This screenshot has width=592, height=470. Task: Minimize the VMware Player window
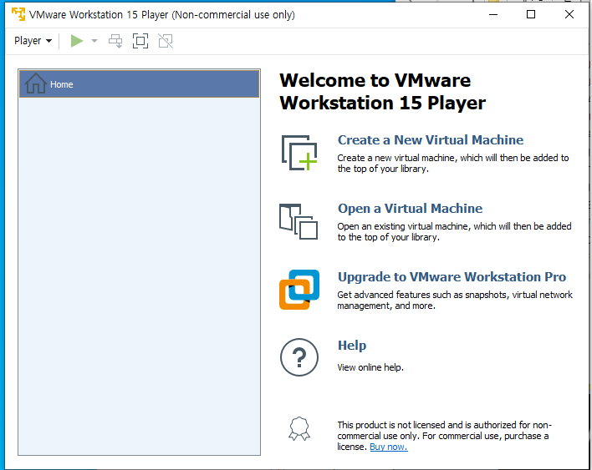click(493, 15)
